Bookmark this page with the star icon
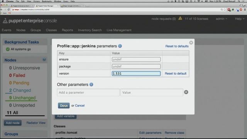The image size is (247, 139). [x=225, y=10]
